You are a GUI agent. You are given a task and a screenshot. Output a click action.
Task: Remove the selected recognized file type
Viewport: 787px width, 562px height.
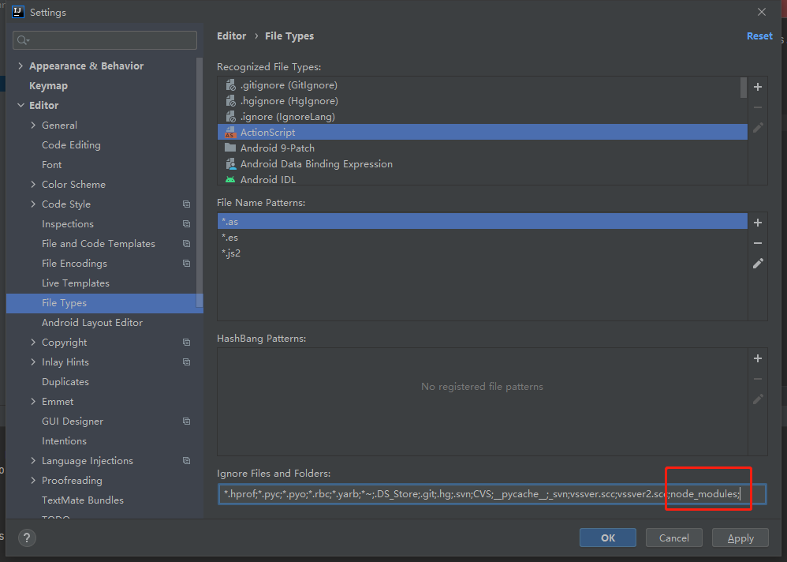point(757,107)
